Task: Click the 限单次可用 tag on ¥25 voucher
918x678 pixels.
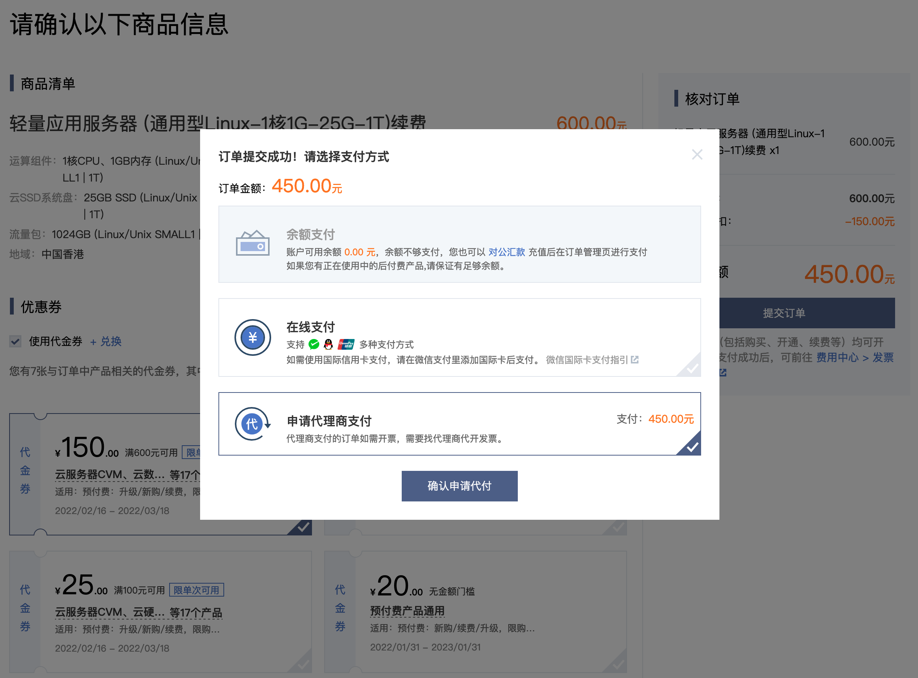Action: click(x=196, y=590)
